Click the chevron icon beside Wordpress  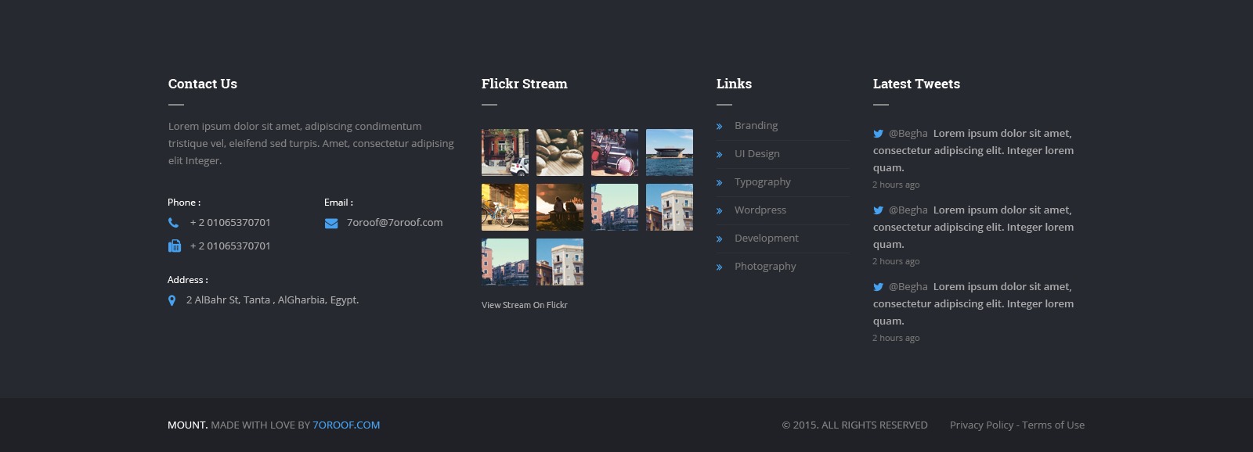(x=719, y=211)
